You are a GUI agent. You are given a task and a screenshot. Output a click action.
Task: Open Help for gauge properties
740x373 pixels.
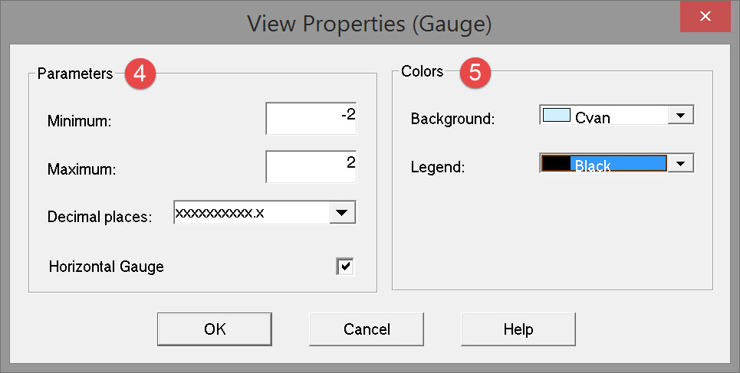pos(518,329)
